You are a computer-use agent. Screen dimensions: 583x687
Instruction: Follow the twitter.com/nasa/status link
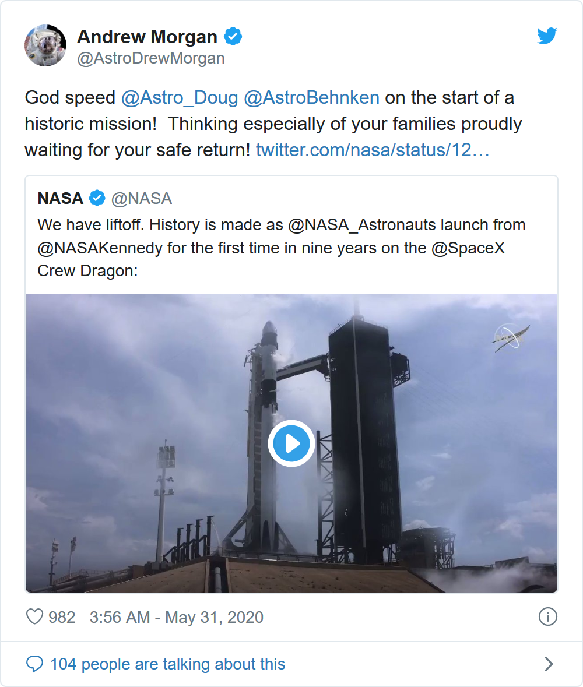tap(373, 150)
